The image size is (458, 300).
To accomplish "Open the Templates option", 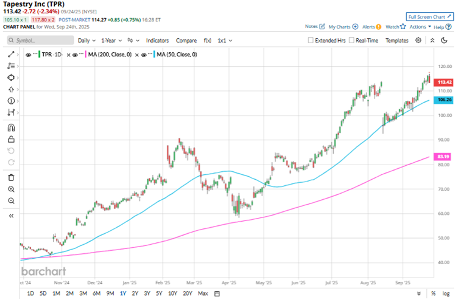I will pyautogui.click(x=396, y=41).
